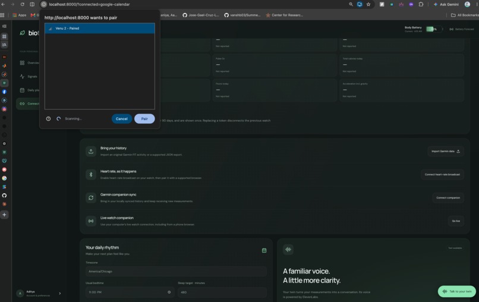Click the browser back arrow
The height and width of the screenshot is (302, 479).
pos(3,4)
